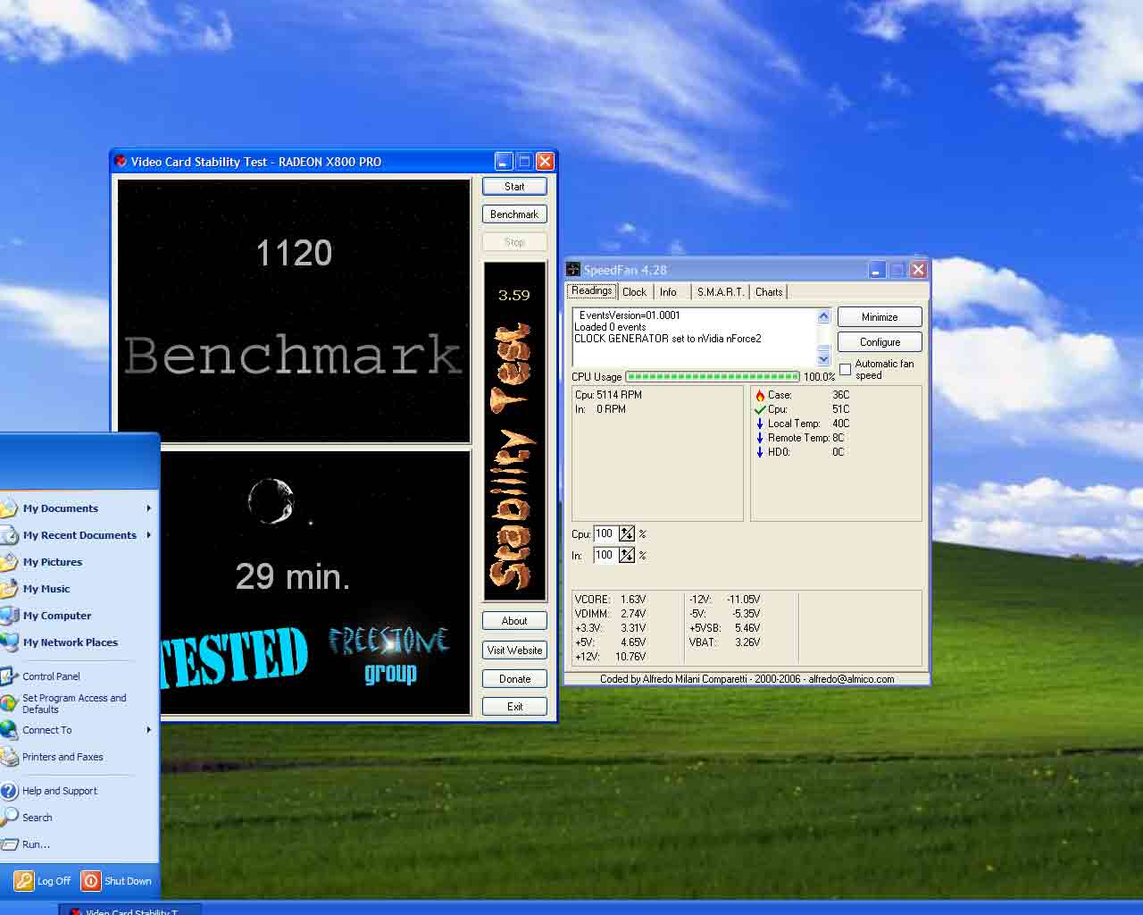Click Video Card Stability Test title bar icon
The image size is (1143, 915).
click(x=121, y=162)
